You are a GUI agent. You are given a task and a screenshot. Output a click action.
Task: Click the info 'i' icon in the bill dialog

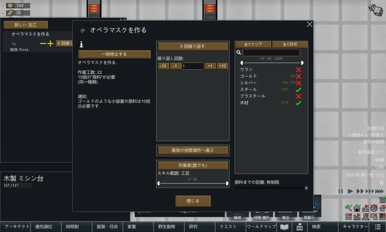click(x=81, y=45)
